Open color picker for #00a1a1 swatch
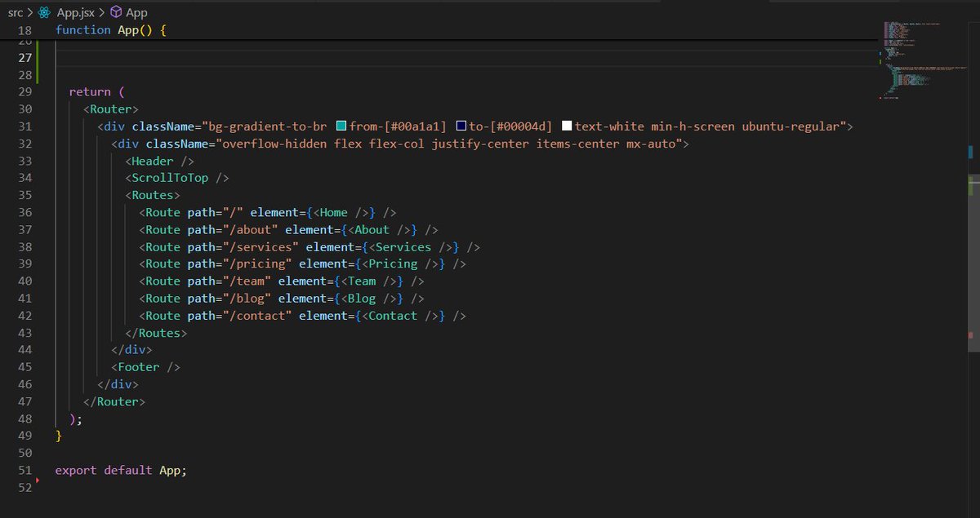Image resolution: width=980 pixels, height=518 pixels. click(x=341, y=126)
